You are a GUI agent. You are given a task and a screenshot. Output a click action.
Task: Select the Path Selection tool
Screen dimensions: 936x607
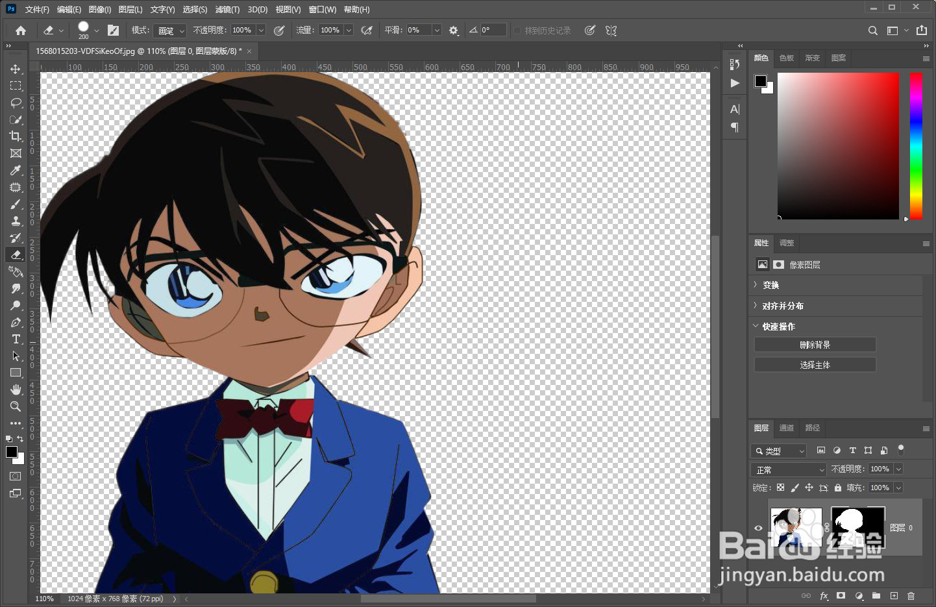[x=16, y=356]
